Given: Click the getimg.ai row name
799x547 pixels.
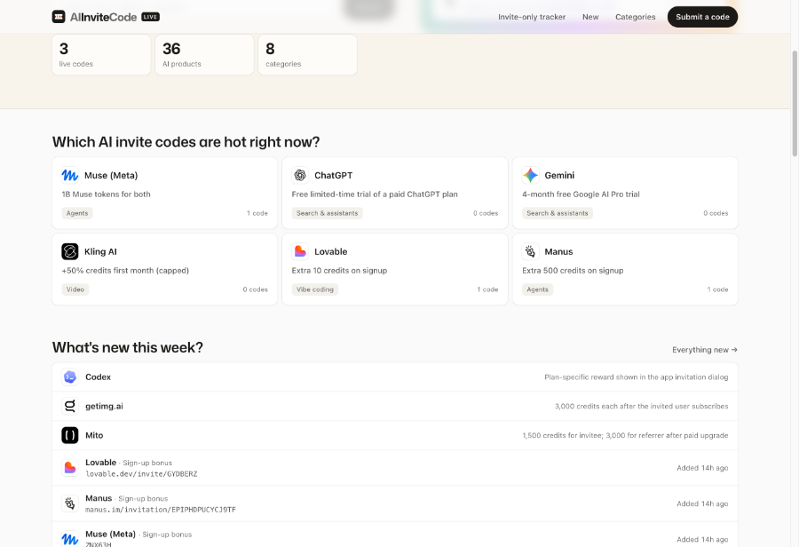Looking at the screenshot, I should pos(104,407).
